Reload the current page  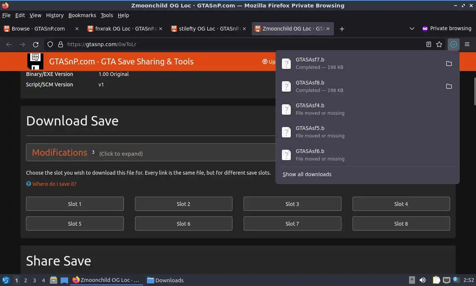click(36, 44)
